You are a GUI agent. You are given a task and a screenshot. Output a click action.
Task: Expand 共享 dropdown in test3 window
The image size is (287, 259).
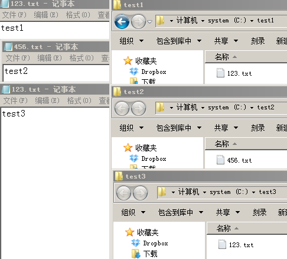coord(228,212)
